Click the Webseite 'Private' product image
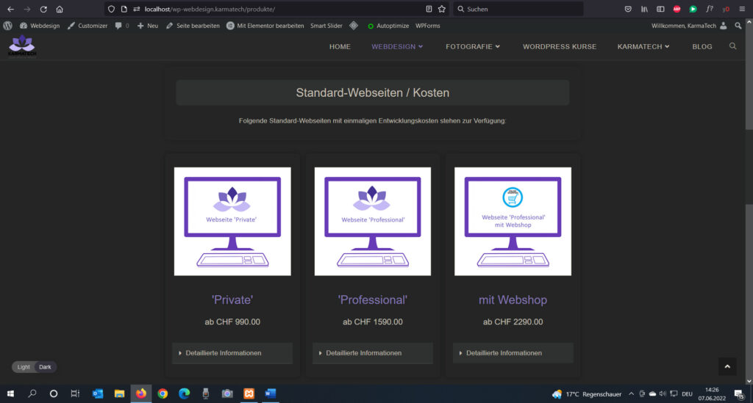753x403 pixels. point(232,221)
